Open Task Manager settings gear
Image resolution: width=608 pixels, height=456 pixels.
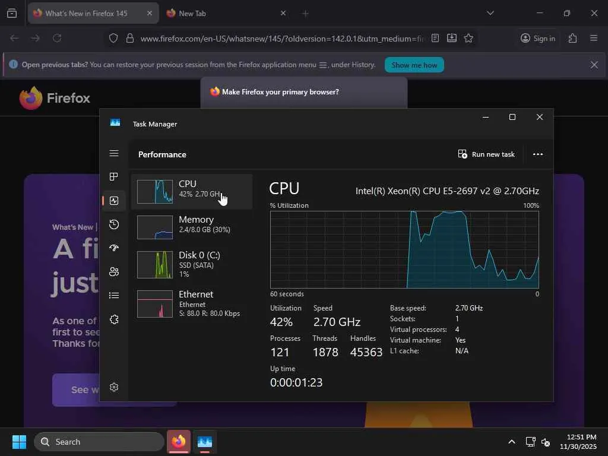114,387
